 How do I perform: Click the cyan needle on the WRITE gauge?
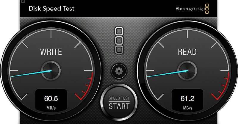coord(31,73)
